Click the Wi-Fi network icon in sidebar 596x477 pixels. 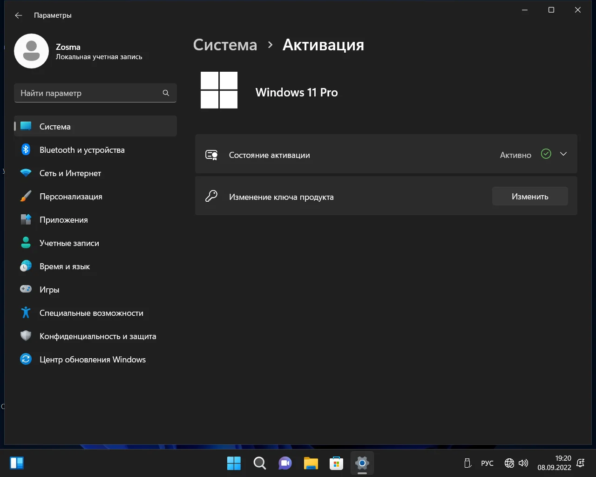point(26,173)
